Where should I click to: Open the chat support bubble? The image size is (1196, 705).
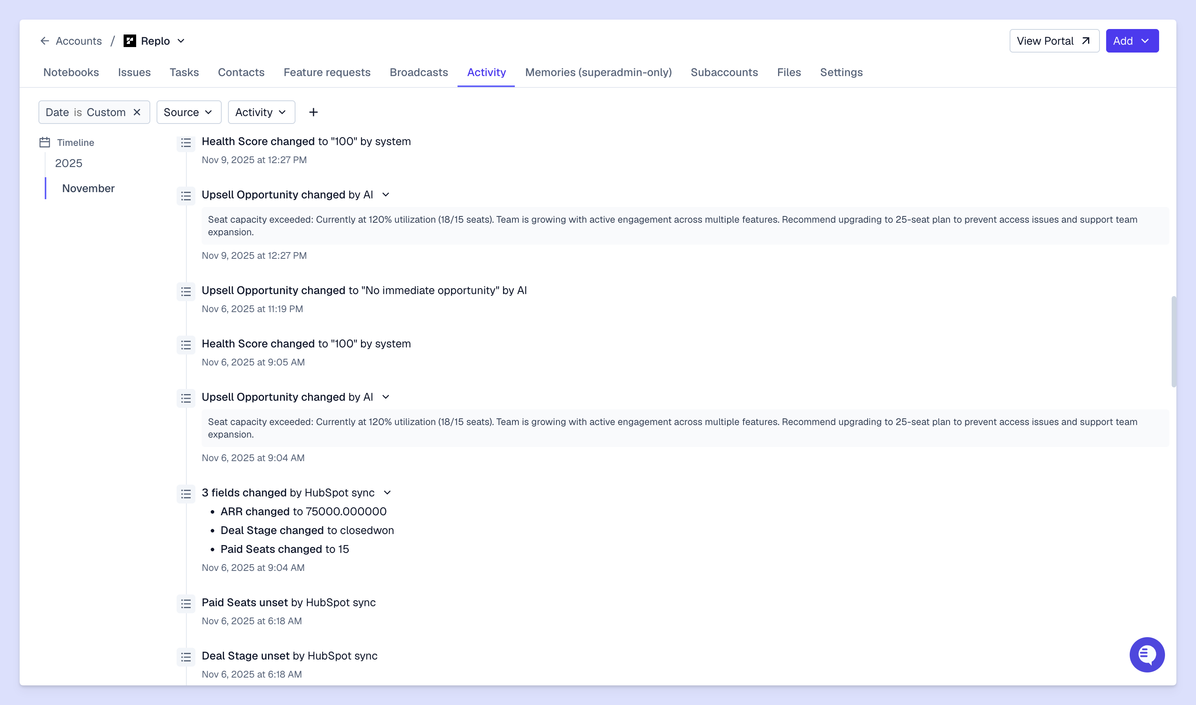coord(1147,654)
